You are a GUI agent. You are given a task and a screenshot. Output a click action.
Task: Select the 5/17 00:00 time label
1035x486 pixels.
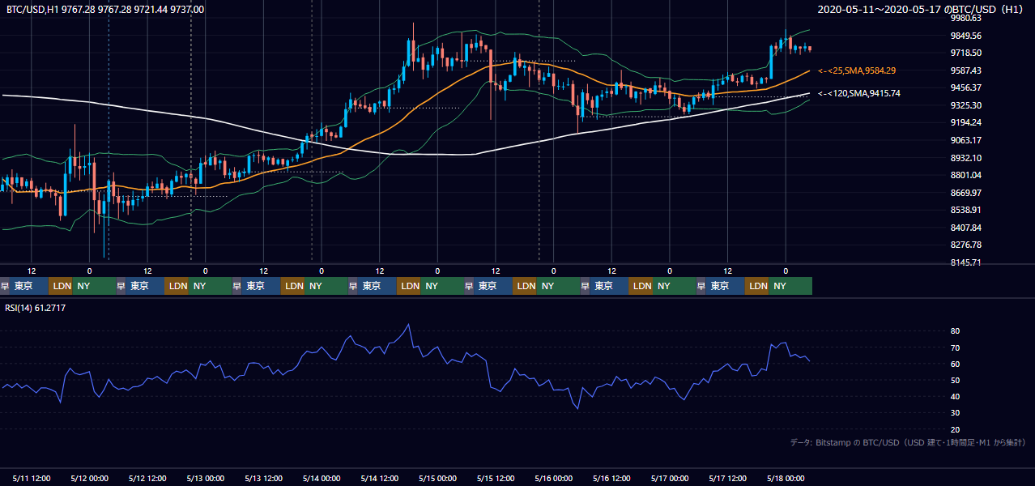(669, 478)
